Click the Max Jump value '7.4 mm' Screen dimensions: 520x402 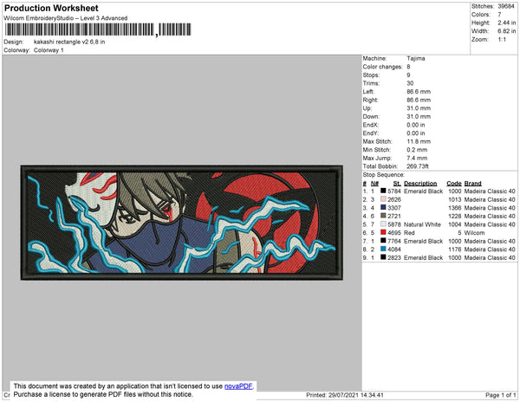417,158
